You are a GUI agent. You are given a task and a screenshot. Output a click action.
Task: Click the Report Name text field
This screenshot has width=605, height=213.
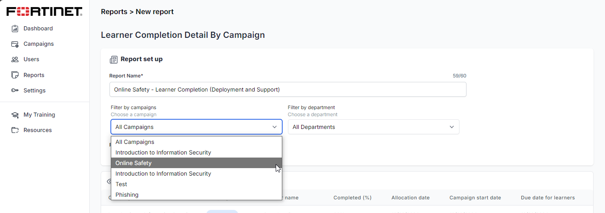click(288, 90)
